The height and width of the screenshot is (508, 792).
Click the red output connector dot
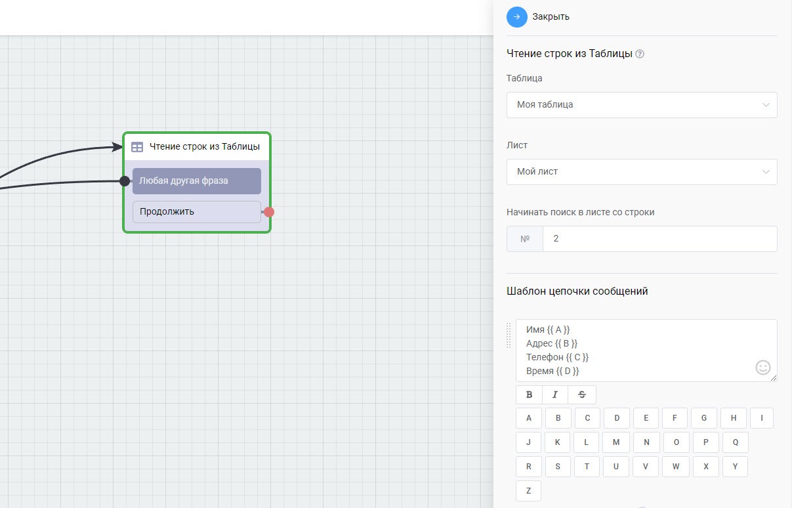[269, 212]
